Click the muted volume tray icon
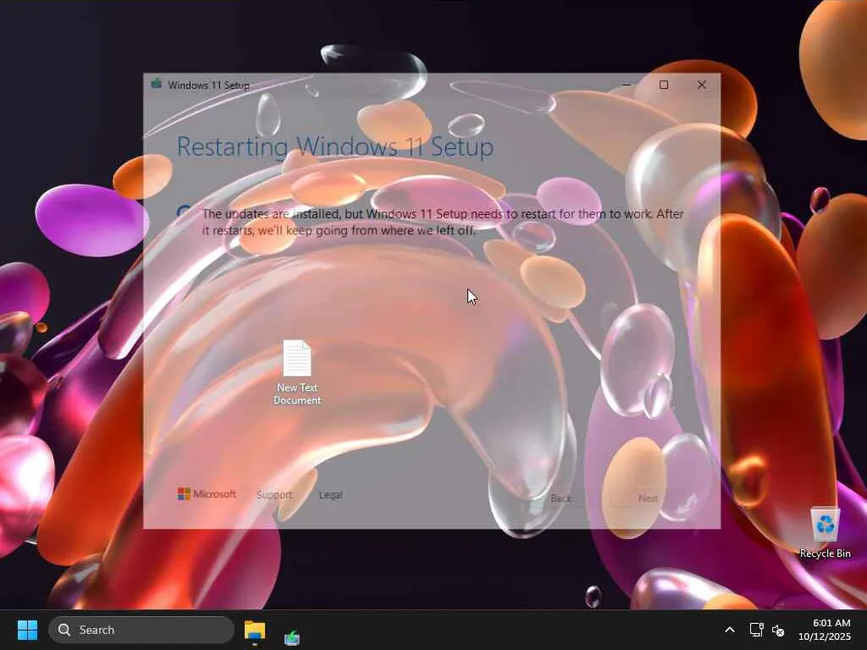The width and height of the screenshot is (867, 650). coord(778,630)
